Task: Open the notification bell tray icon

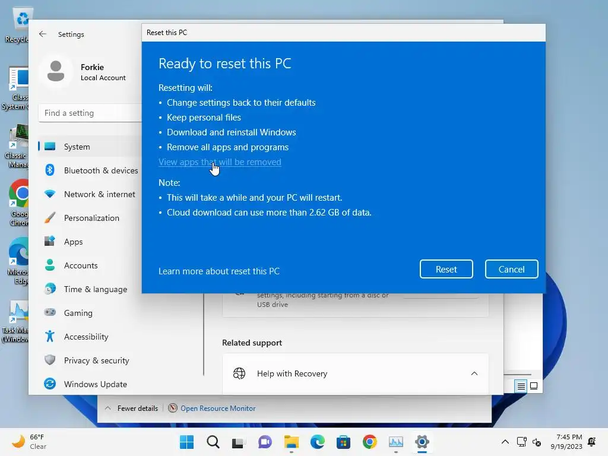Action: click(592, 442)
